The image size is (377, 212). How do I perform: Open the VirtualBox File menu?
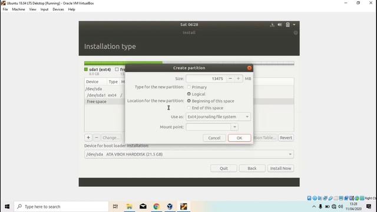[5, 9]
